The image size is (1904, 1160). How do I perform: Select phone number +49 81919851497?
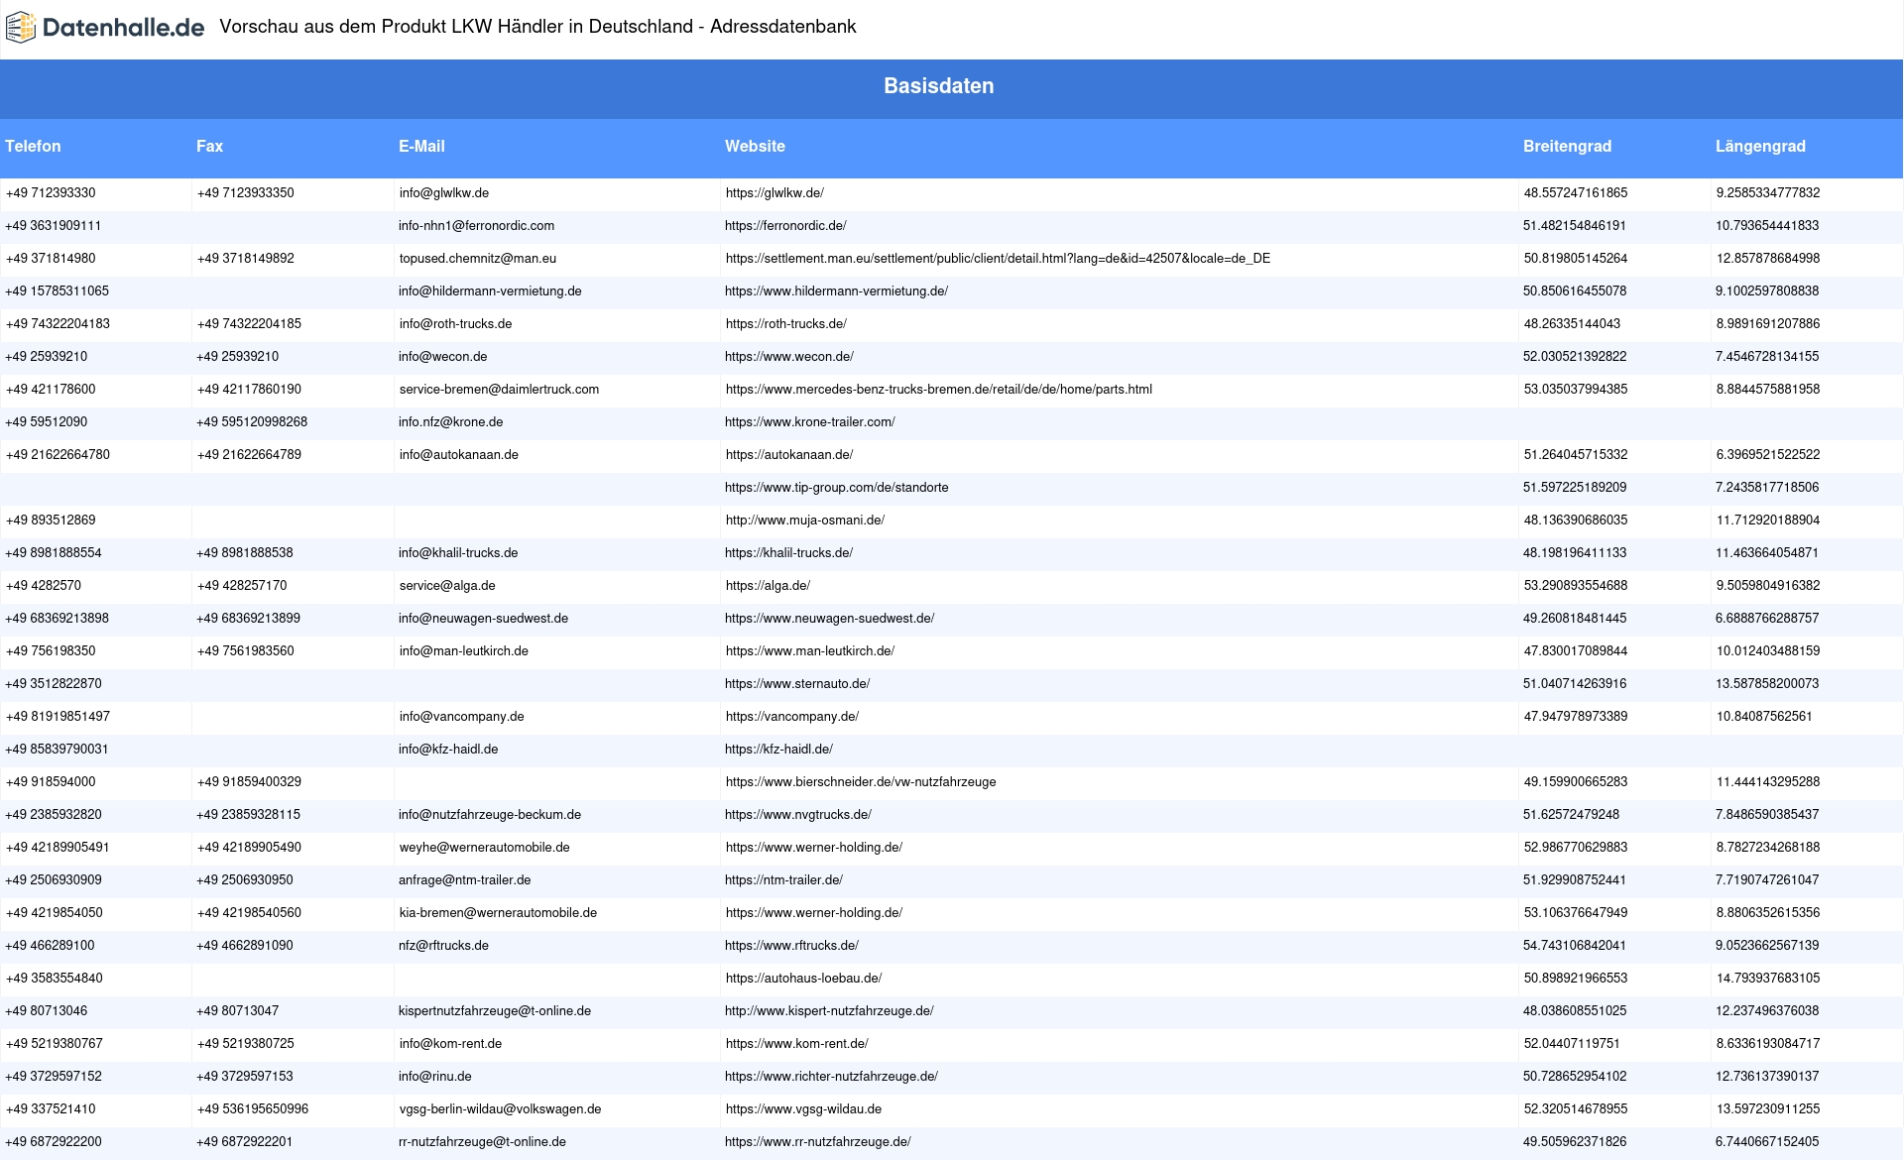(58, 717)
